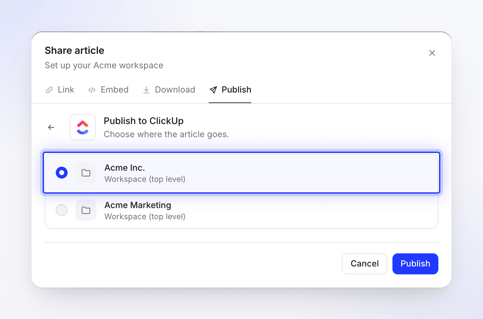Screen dimensions: 483x319
Task: Click "Choose where the article goes." text
Action: pos(166,134)
